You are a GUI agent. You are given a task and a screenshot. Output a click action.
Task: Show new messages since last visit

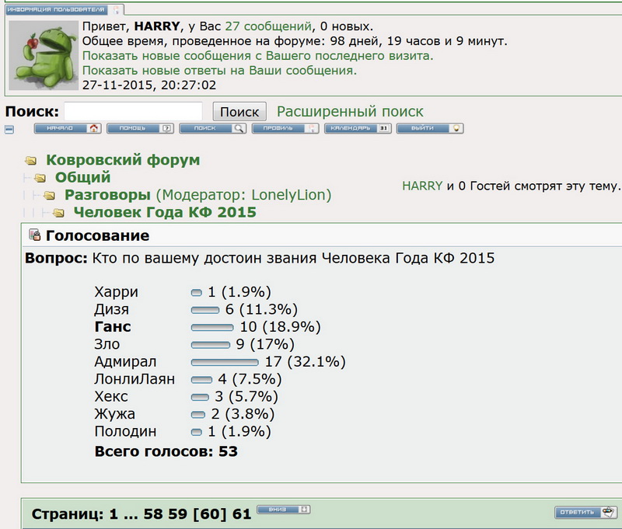[258, 55]
